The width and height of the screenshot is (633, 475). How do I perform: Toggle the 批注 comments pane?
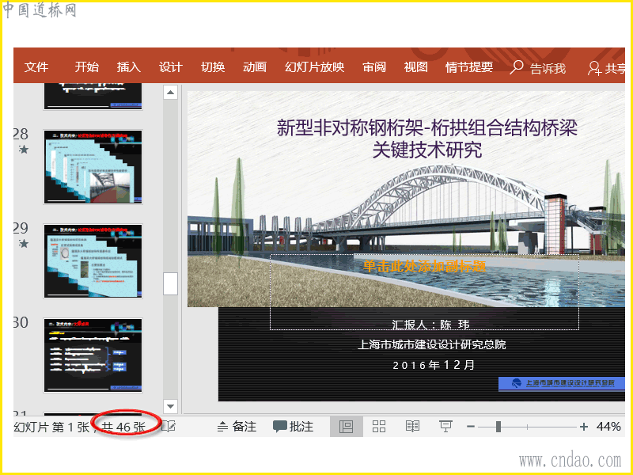(293, 427)
